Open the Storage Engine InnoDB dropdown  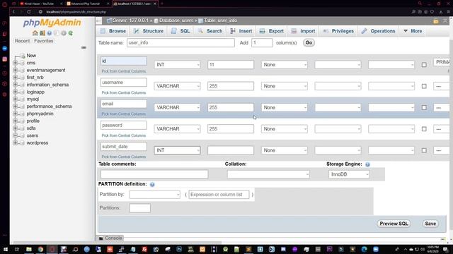click(349, 174)
